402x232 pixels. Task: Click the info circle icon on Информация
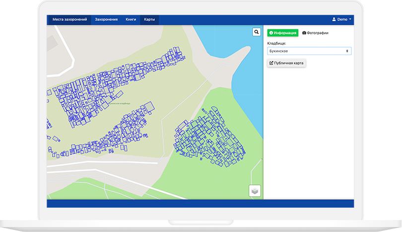(271, 33)
